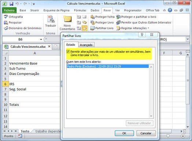
Task: Open the Pesquisar research tool
Action: point(13,22)
